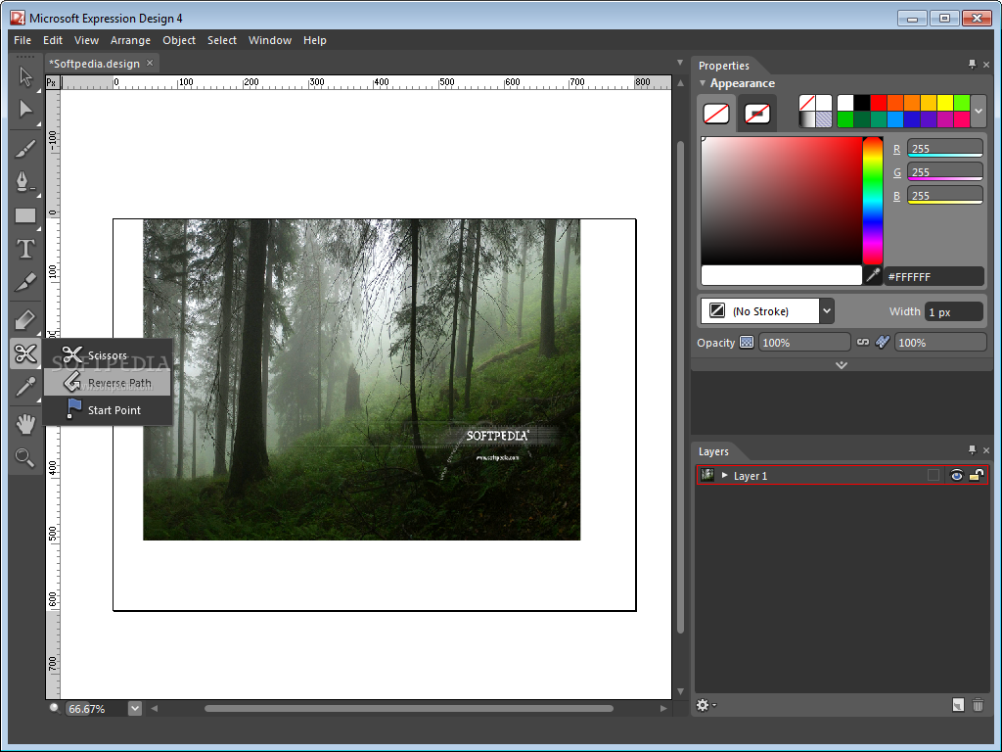Screen dimensions: 1002x752
Task: Close the Properties panel
Action: click(x=986, y=65)
